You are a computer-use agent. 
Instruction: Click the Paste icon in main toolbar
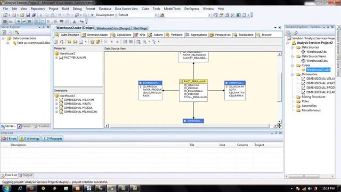click(52, 15)
